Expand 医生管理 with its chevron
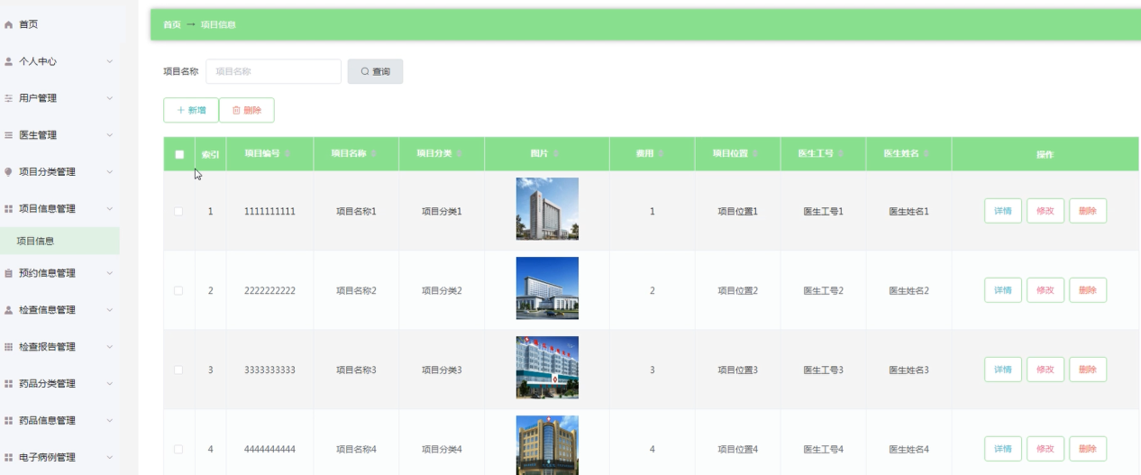This screenshot has width=1141, height=475. tap(109, 135)
